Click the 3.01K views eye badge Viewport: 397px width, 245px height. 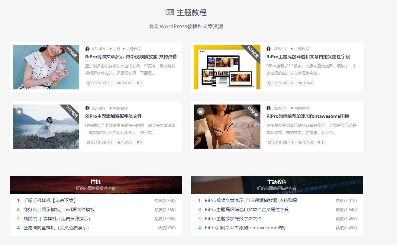pyautogui.click(x=124, y=83)
